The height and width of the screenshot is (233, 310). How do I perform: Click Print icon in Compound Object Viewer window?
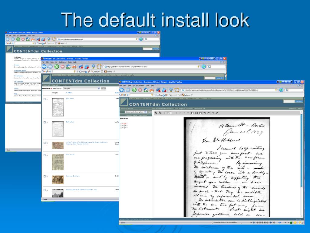pyautogui.click(x=152, y=90)
